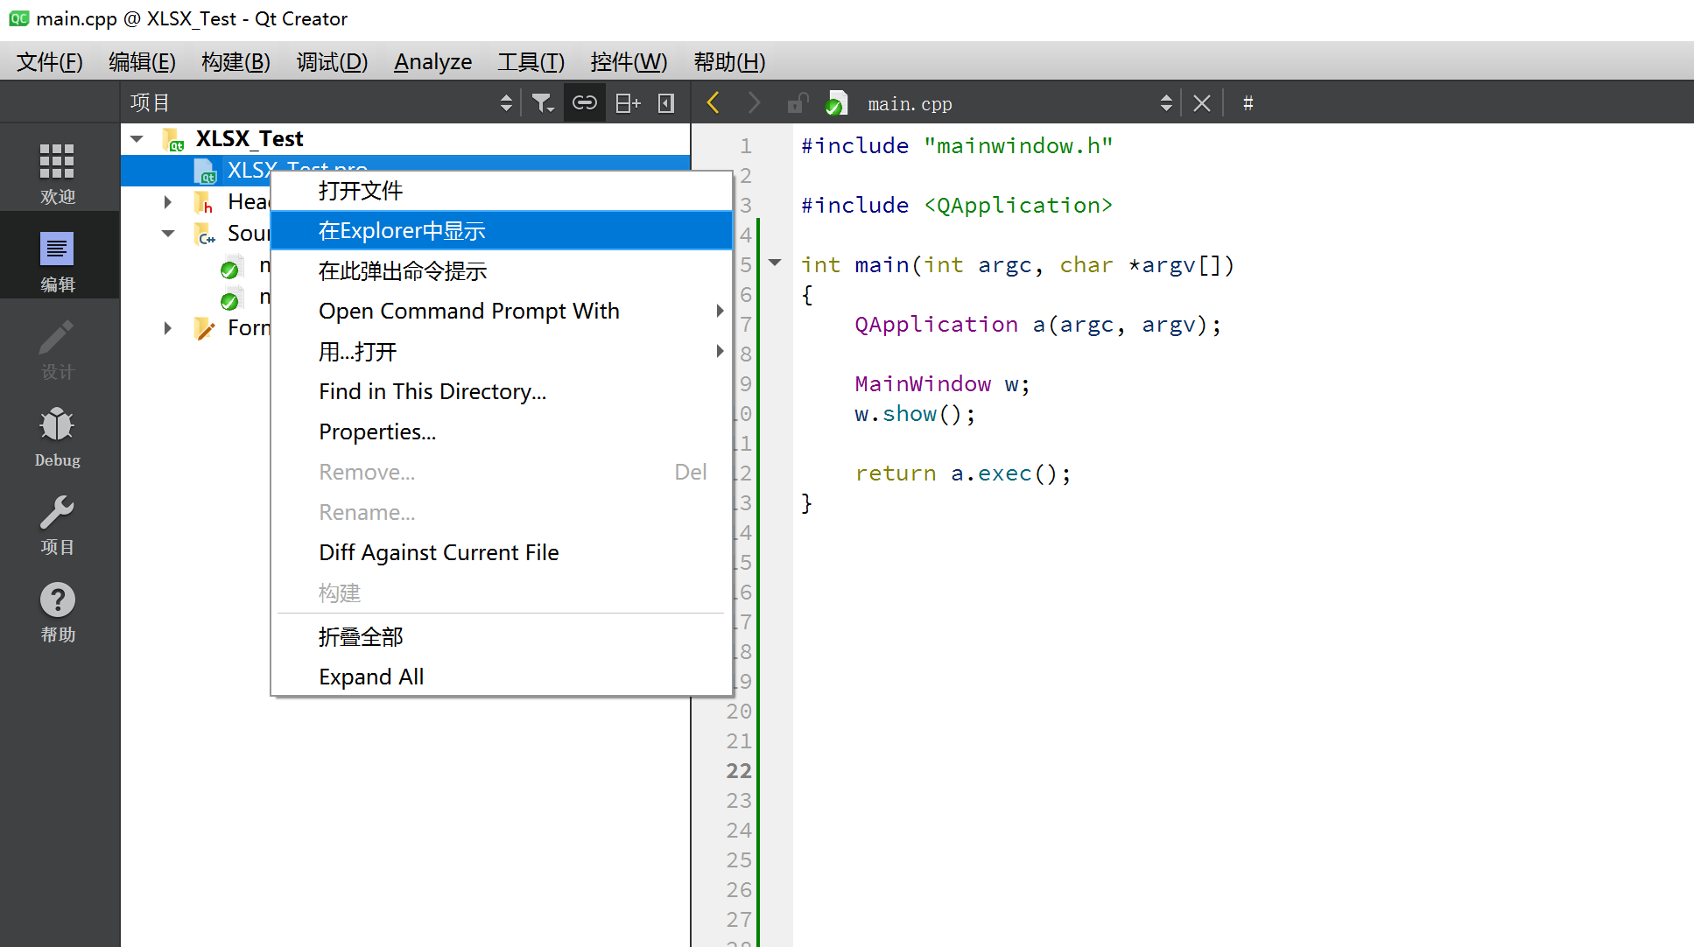The height and width of the screenshot is (947, 1694).
Task: Click the main.cpp file icon in the editor bar
Action: [x=837, y=103]
